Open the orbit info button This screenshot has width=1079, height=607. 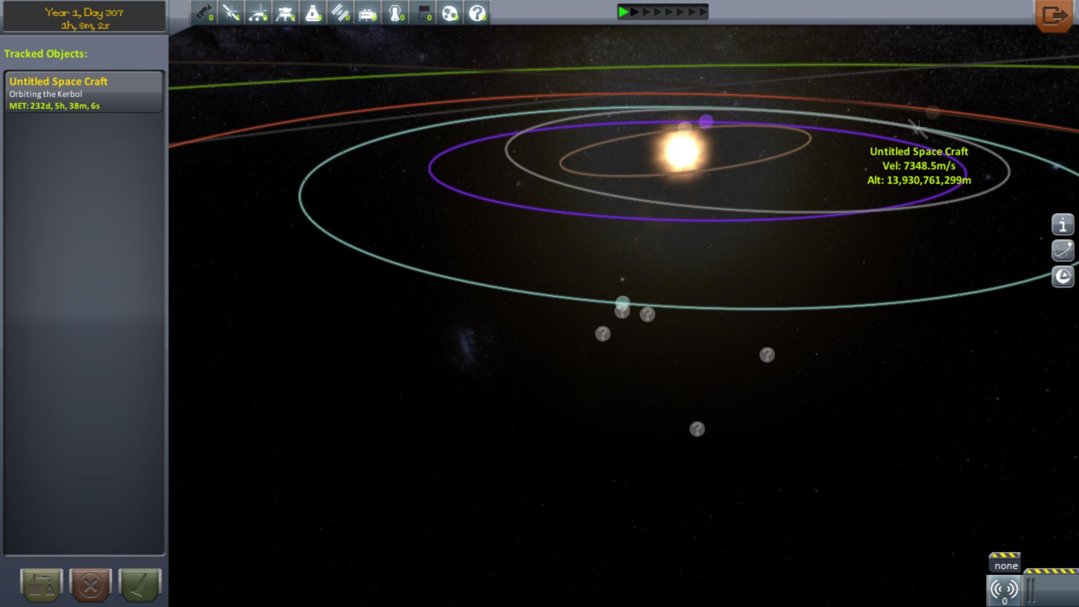click(1063, 251)
